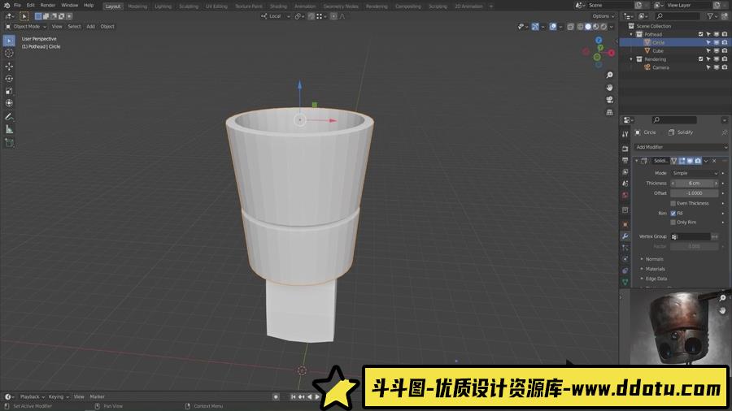The image size is (732, 411).
Task: Open the Scene properties tab
Action: pyautogui.click(x=625, y=184)
